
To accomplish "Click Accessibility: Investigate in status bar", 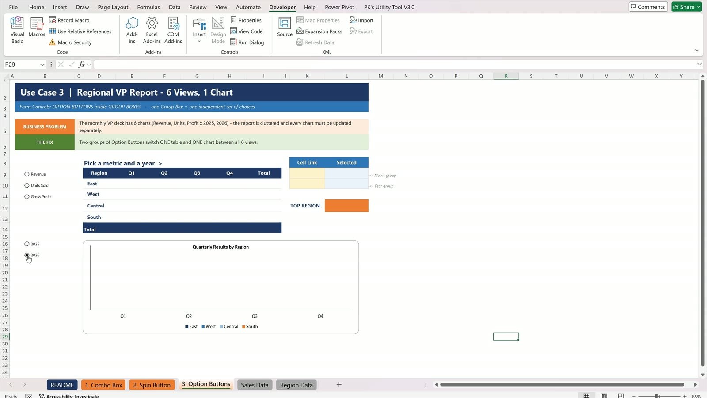I will 69,396.
